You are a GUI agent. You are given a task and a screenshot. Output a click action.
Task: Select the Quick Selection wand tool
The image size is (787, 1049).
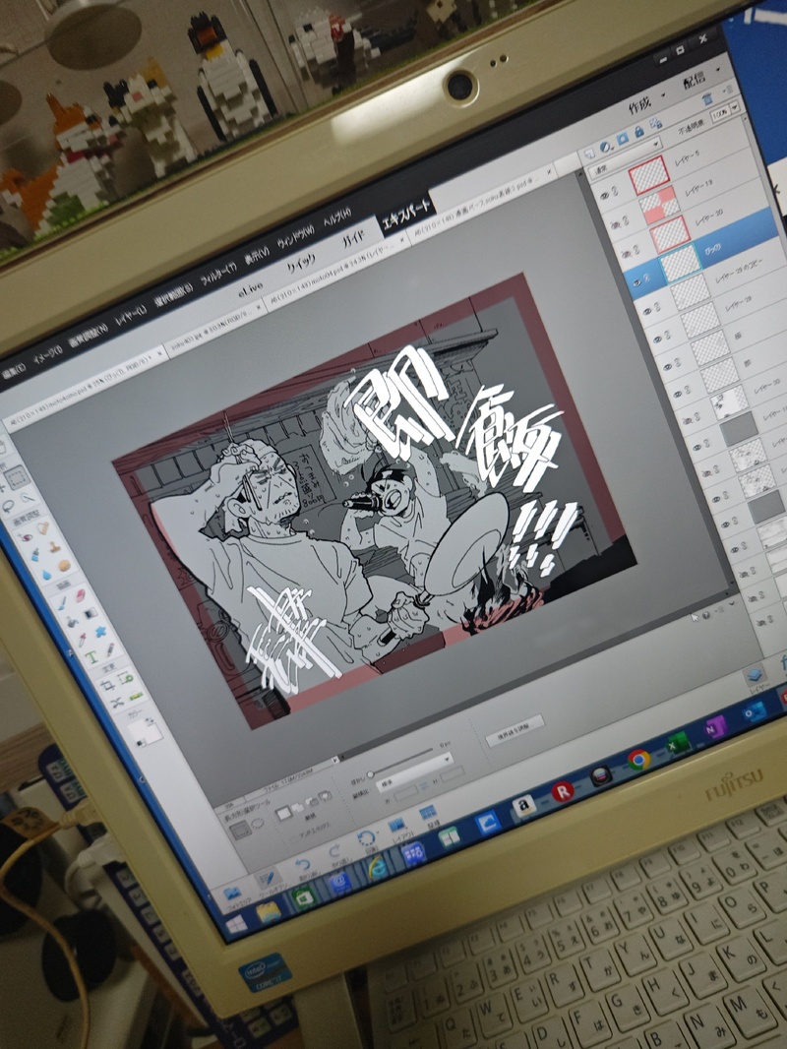(x=28, y=498)
